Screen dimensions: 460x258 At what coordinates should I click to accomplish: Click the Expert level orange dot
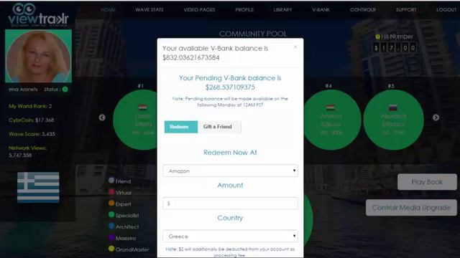click(111, 203)
